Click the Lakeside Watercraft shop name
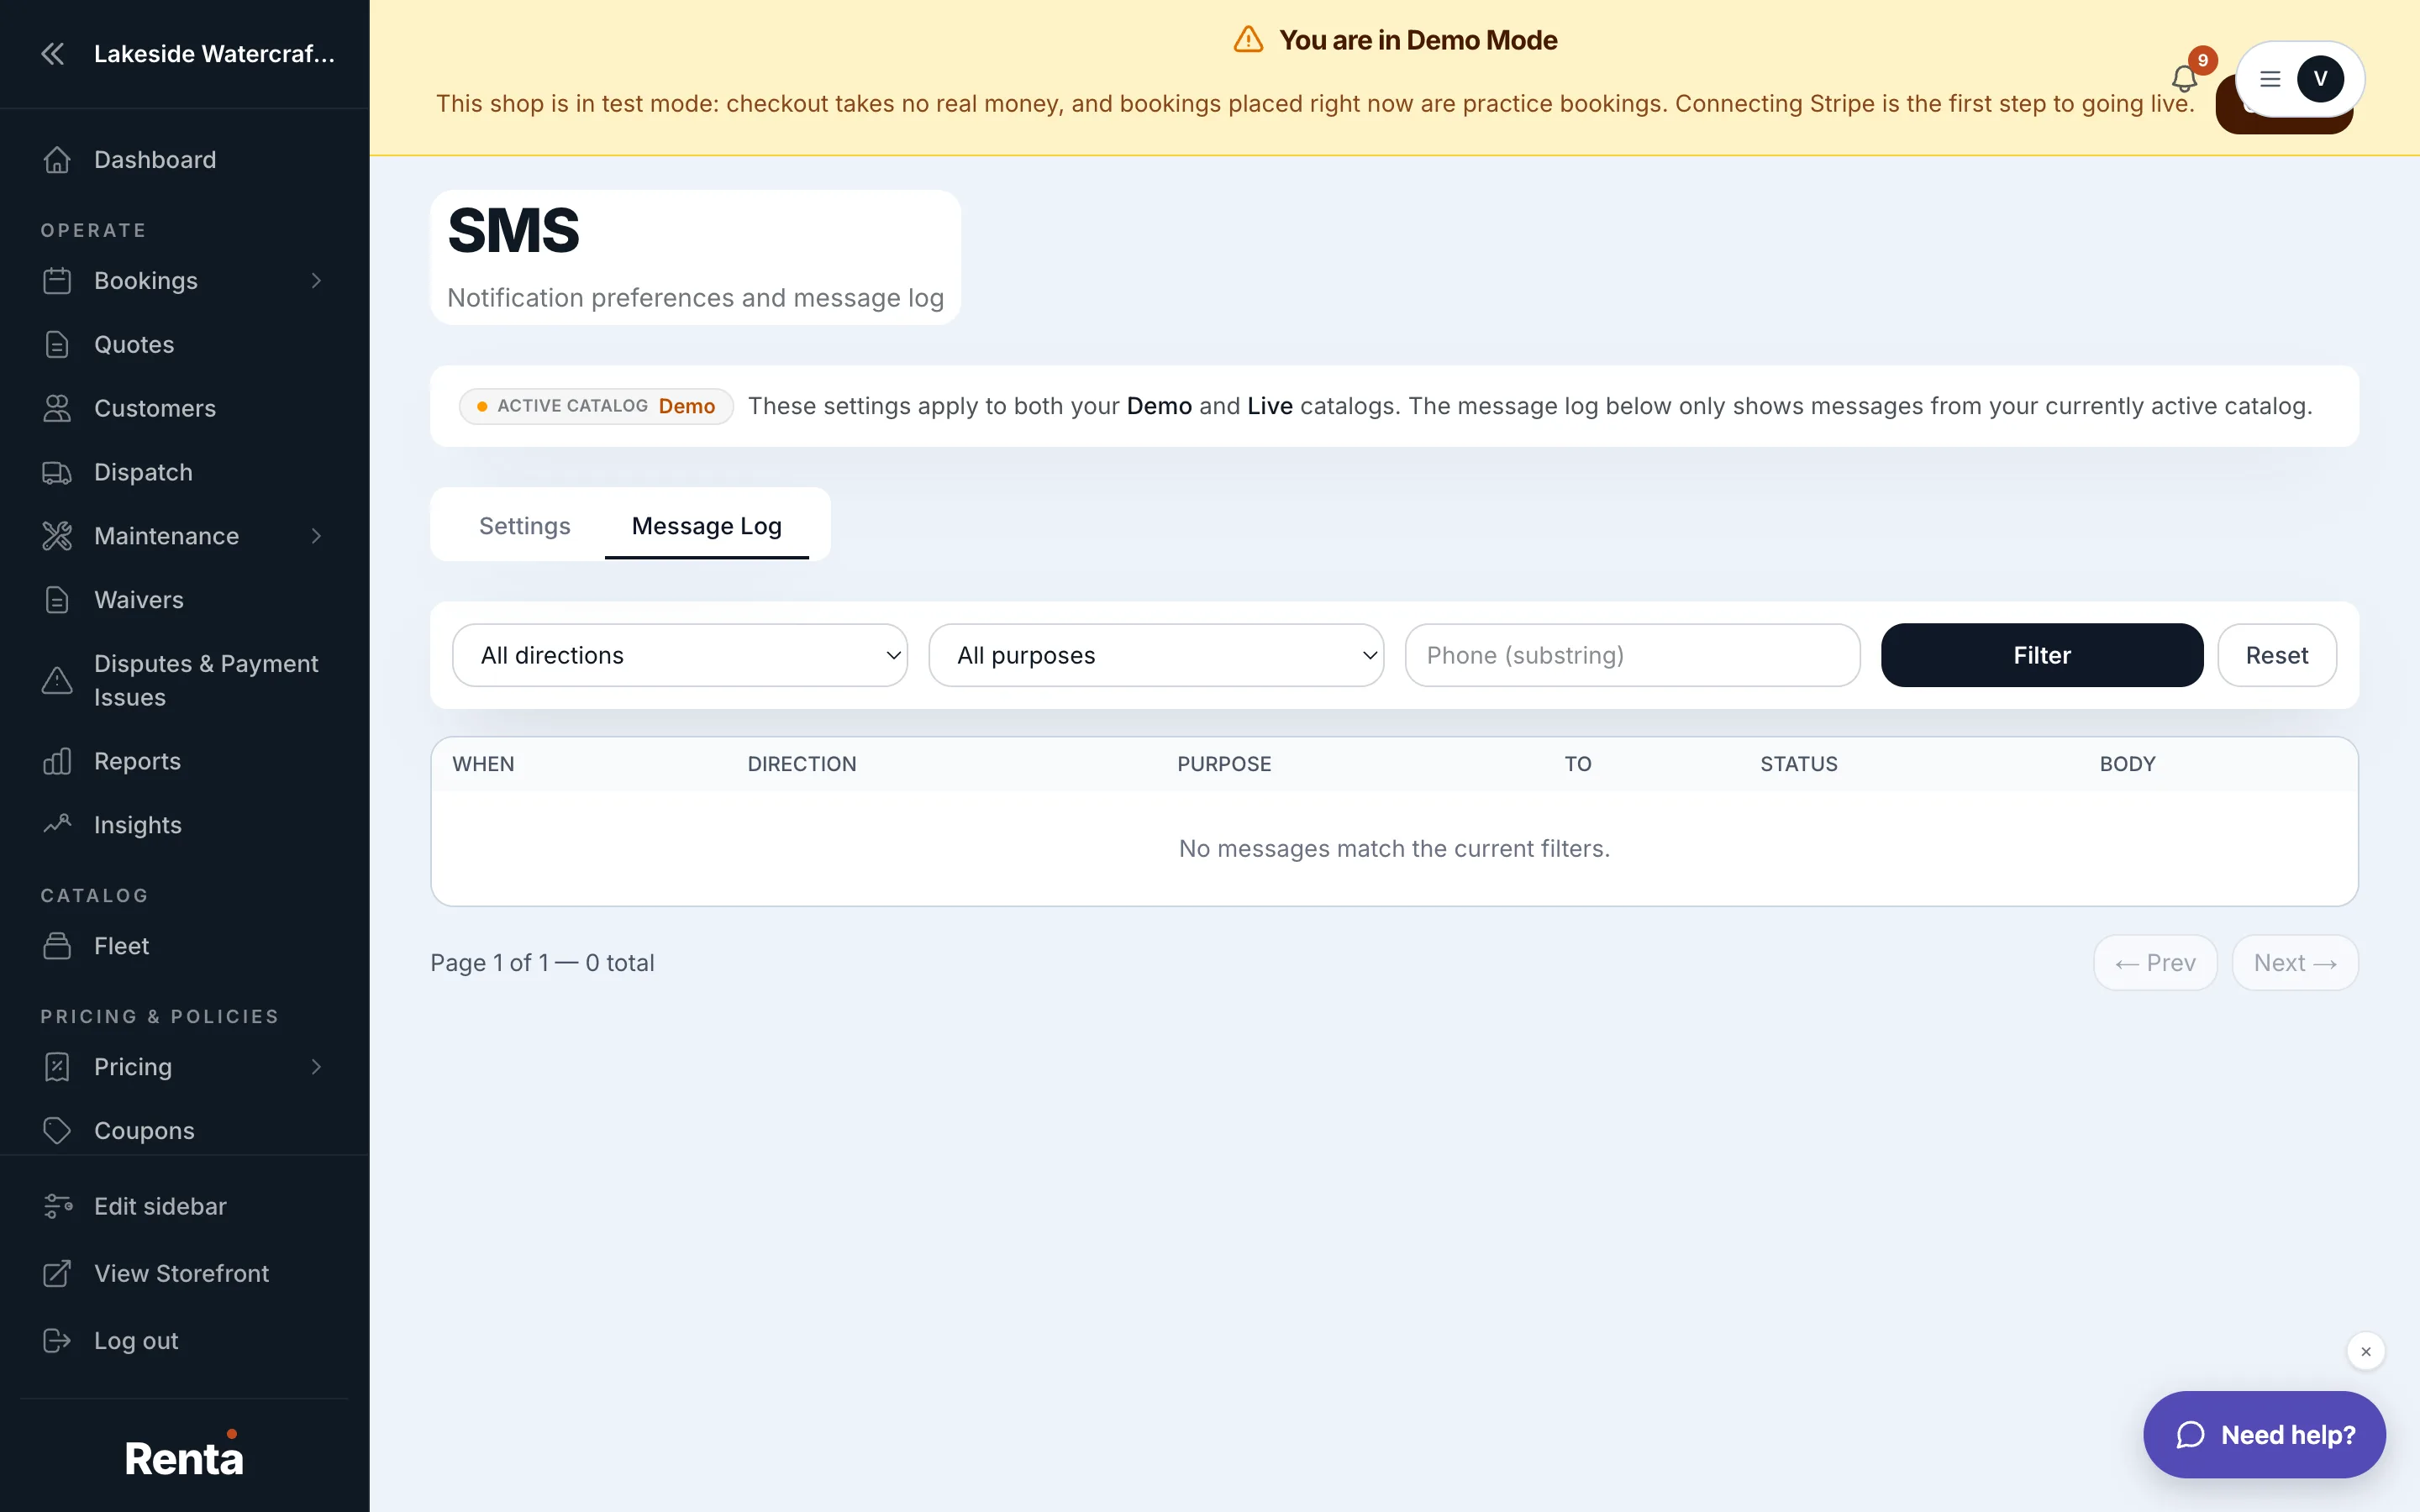The image size is (2420, 1512). coord(214,54)
